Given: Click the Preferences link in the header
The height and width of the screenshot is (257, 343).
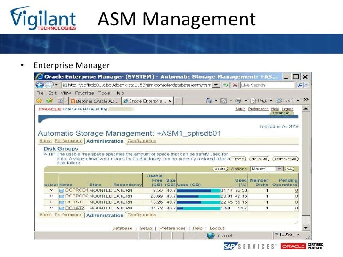Looking at the screenshot, I should pyautogui.click(x=258, y=109).
